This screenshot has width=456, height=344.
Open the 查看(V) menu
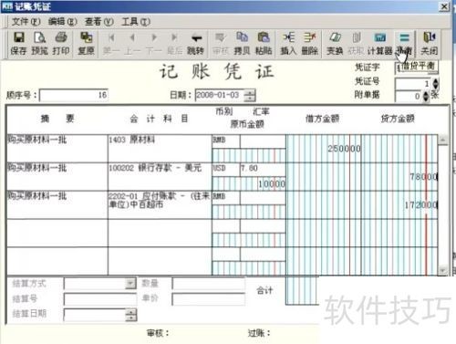99,22
